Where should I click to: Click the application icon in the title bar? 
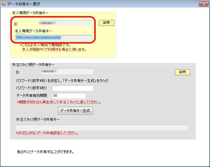(x=4, y=4)
